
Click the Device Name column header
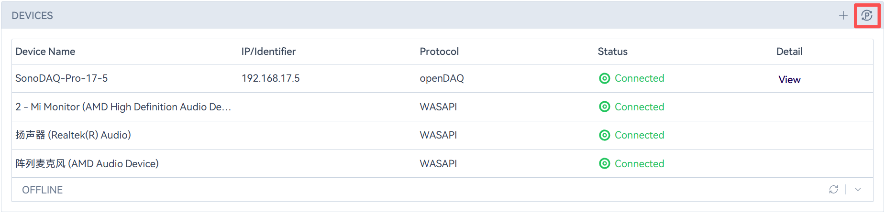[45, 52]
